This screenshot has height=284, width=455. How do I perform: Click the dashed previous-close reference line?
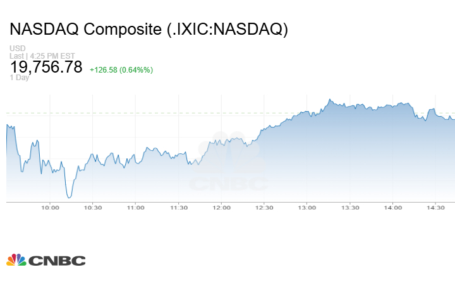(158, 113)
